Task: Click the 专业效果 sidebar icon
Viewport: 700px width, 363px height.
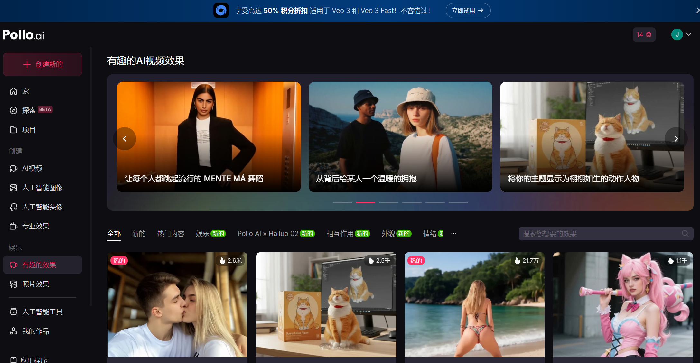Action: 14,226
